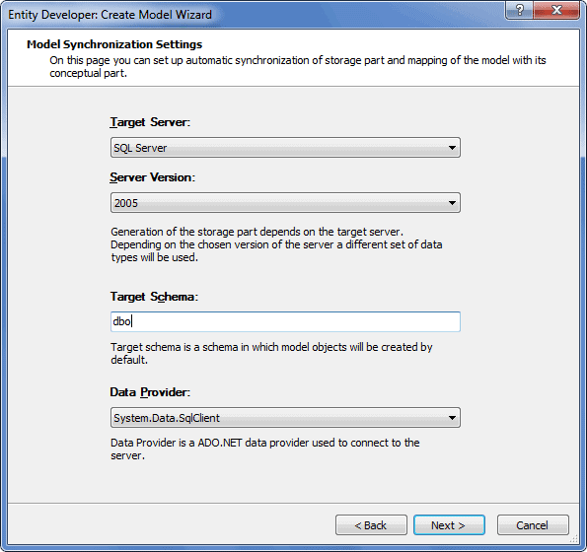Proceed with the Next button

[x=449, y=525]
